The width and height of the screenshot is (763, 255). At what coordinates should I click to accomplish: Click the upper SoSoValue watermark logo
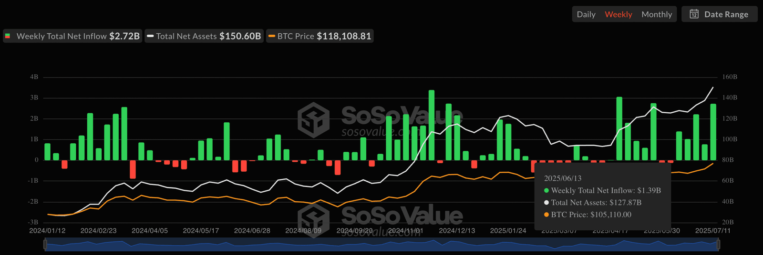click(313, 119)
